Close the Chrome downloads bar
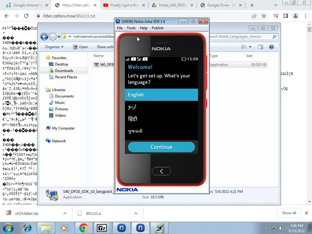The image size is (312, 234). 307,213
